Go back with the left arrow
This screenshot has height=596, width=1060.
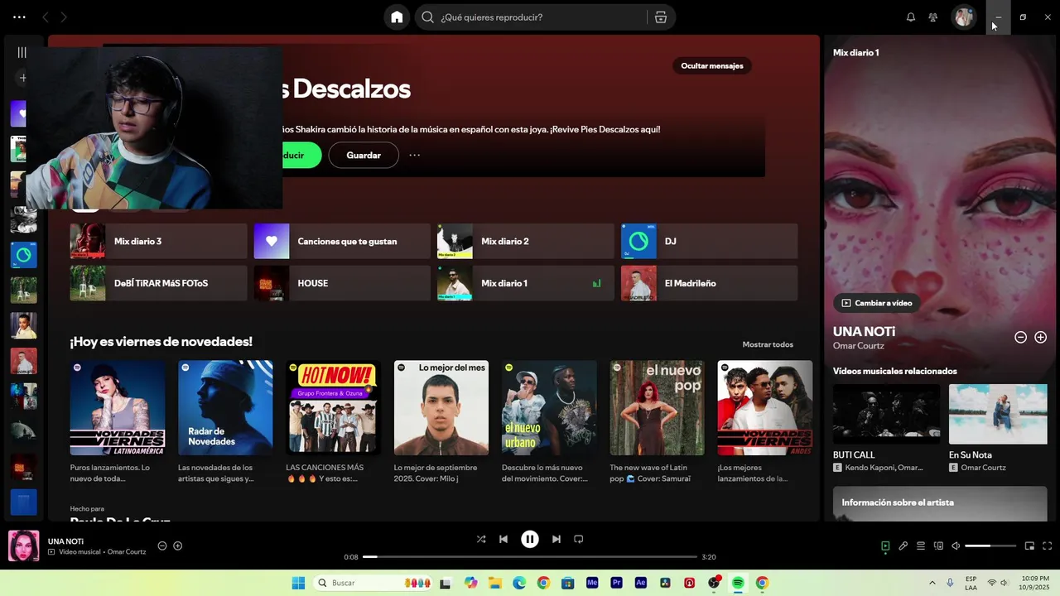46,17
